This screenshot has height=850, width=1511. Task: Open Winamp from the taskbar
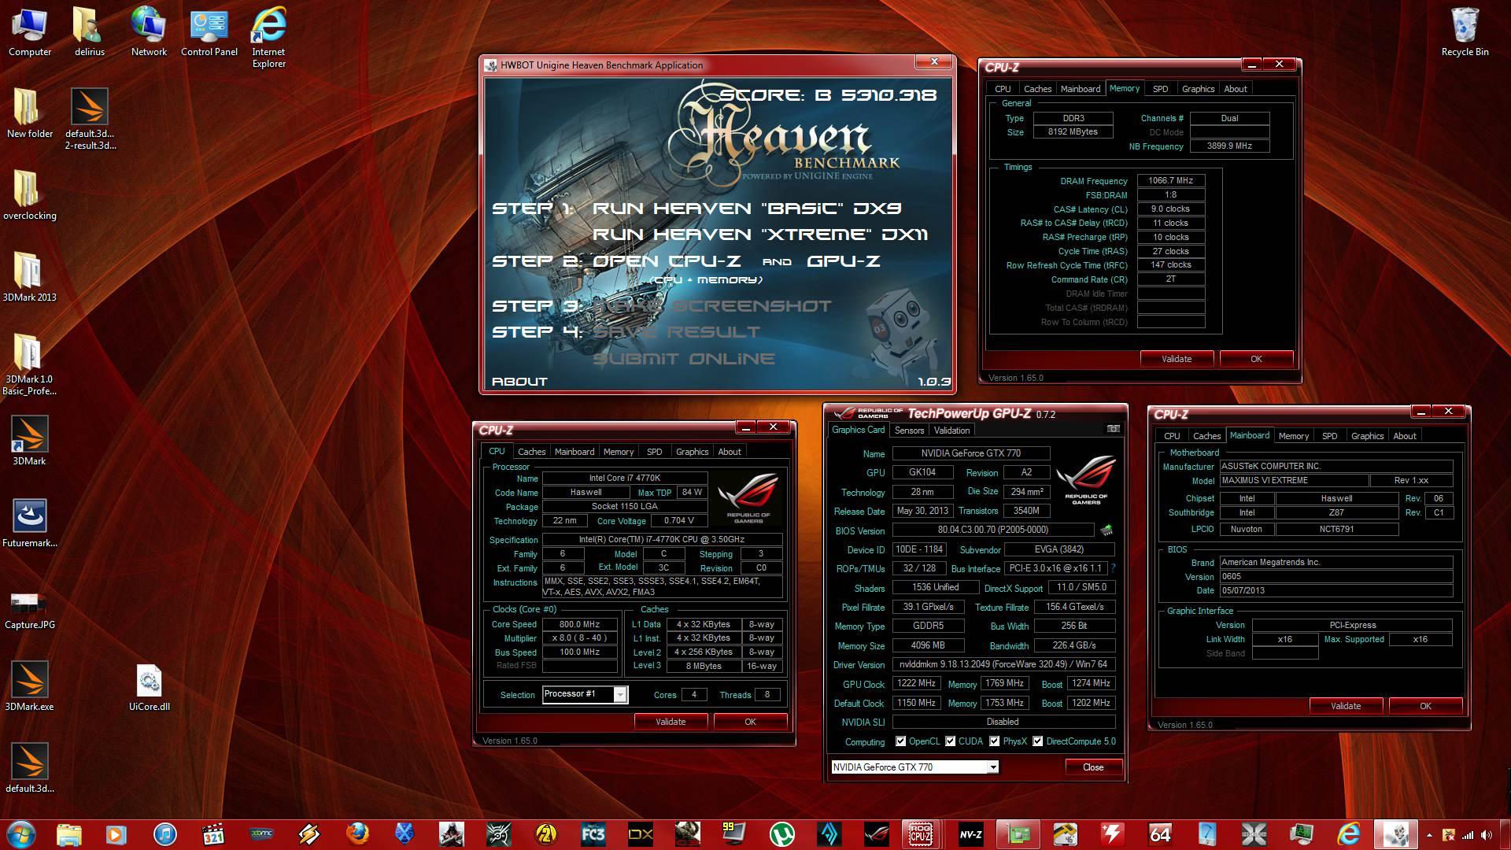[309, 834]
